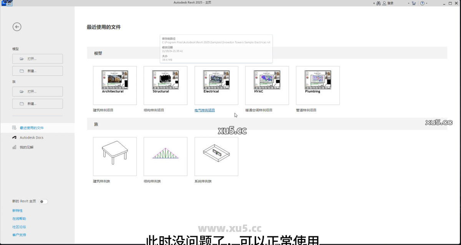461x245 pixels.
Task: Open the search (binoculars) icon in titlebar
Action: pyautogui.click(x=378, y=3)
